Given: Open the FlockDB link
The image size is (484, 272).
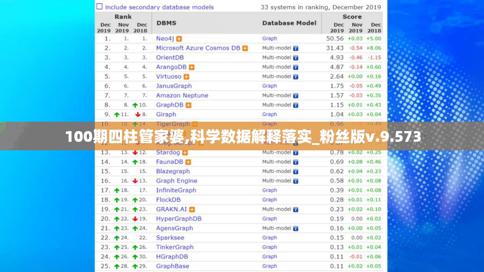Looking at the screenshot, I should (168, 200).
